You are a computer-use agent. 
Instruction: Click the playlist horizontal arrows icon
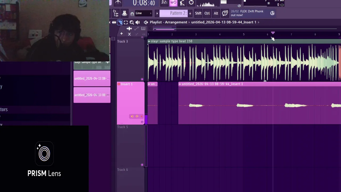tap(114, 22)
